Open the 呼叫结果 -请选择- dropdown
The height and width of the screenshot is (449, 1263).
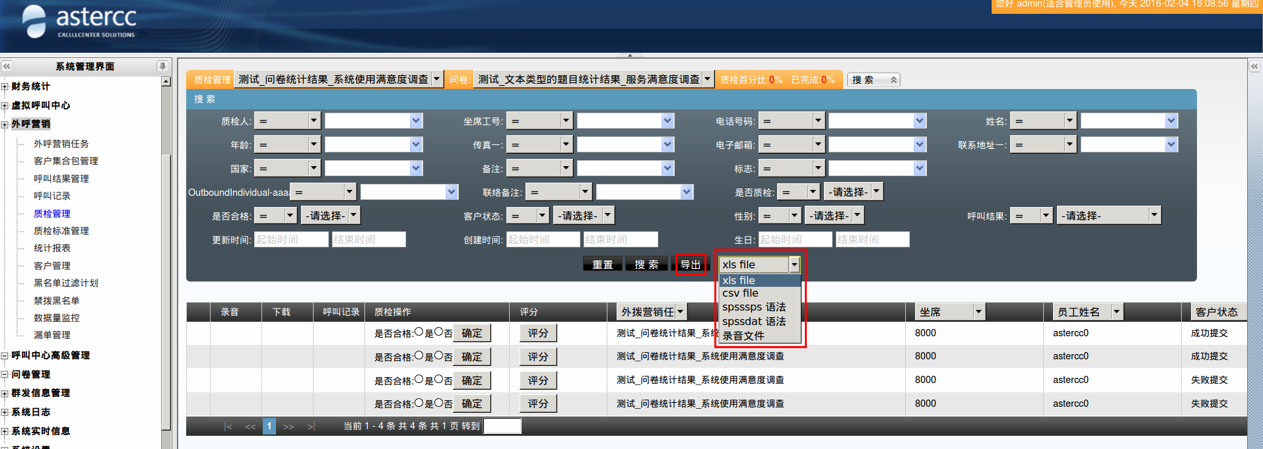(1109, 216)
